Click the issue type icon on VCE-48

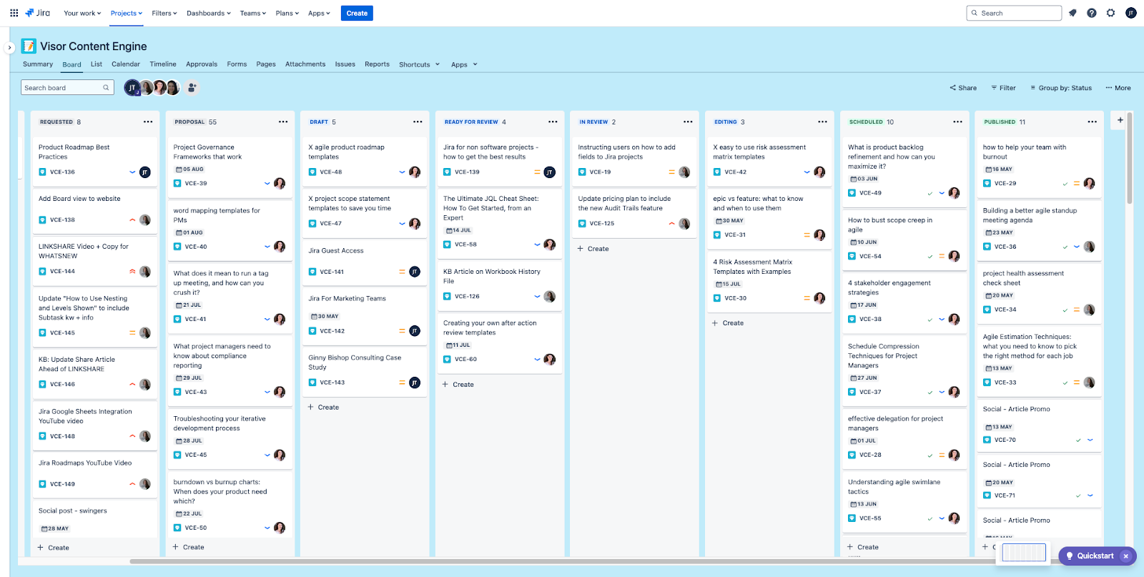pos(312,172)
